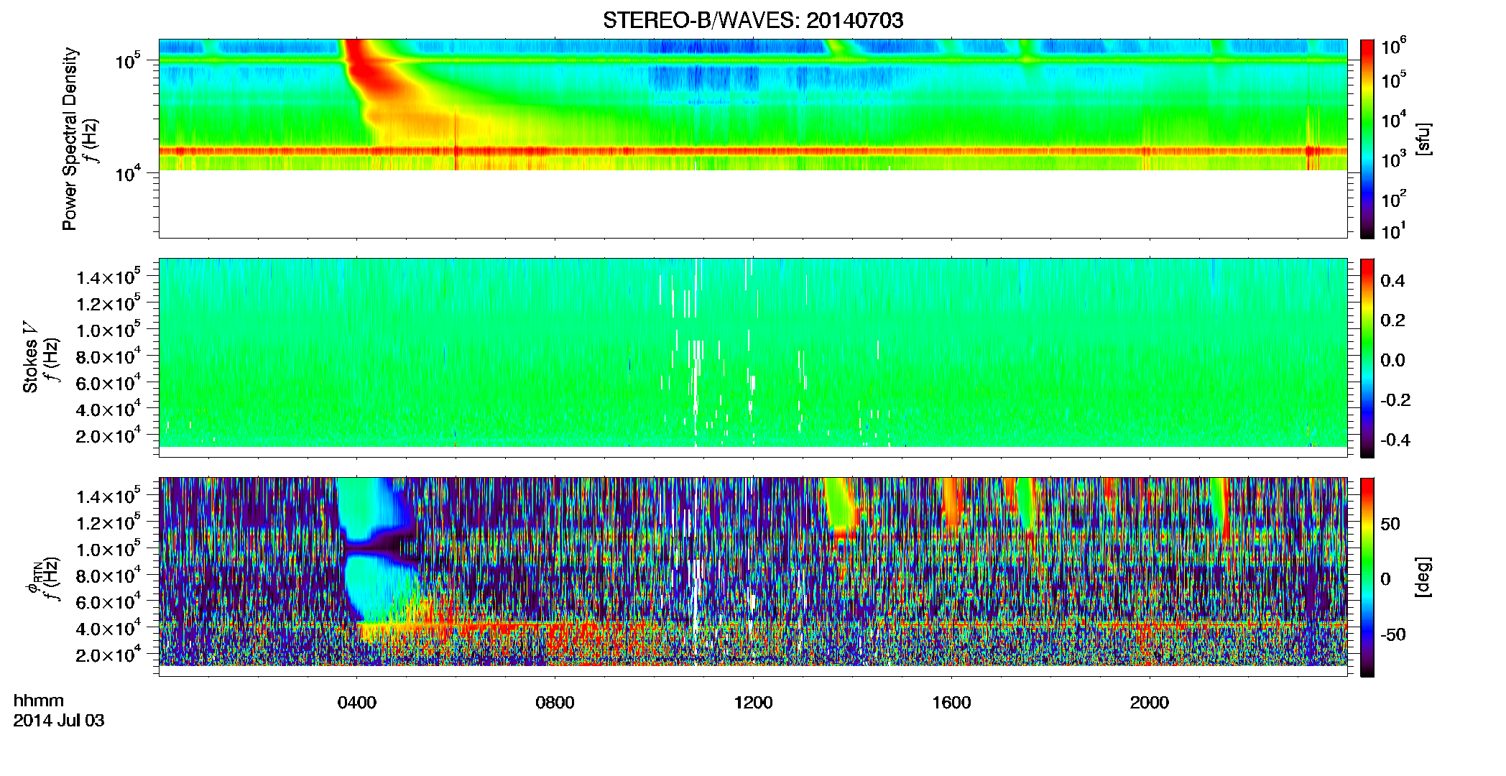This screenshot has height=776, width=1506.
Task: Select the Power Spectral Density axis label
Action: click(70, 139)
